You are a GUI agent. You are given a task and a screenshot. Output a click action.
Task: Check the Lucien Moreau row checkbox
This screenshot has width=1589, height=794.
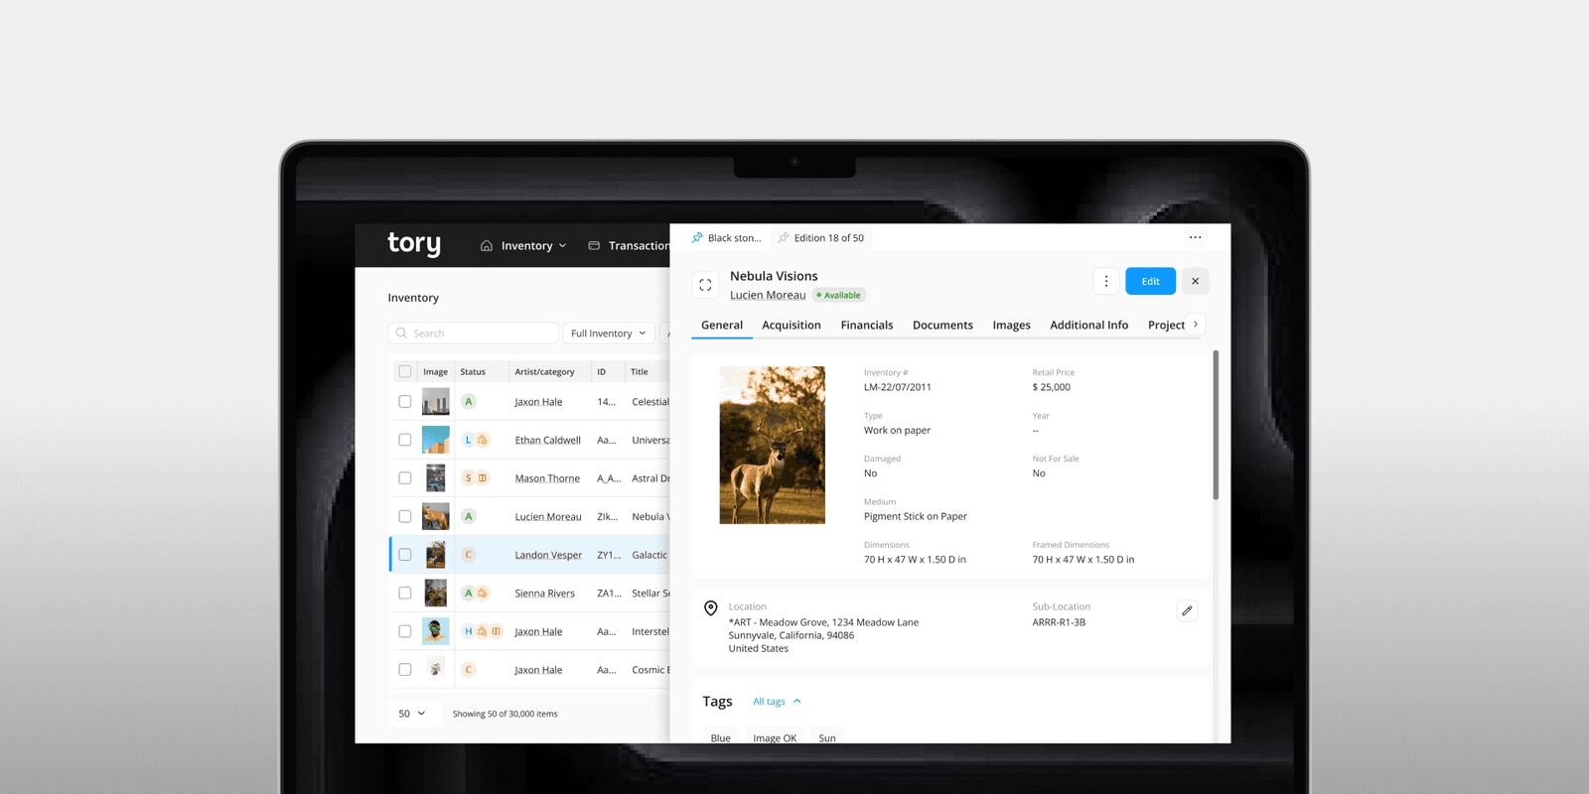click(404, 516)
